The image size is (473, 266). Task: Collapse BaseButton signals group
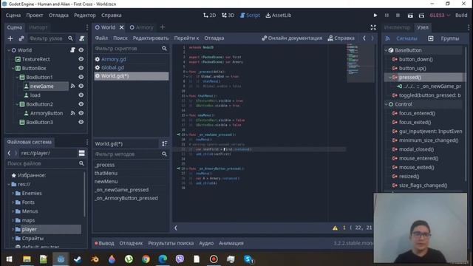click(386, 50)
